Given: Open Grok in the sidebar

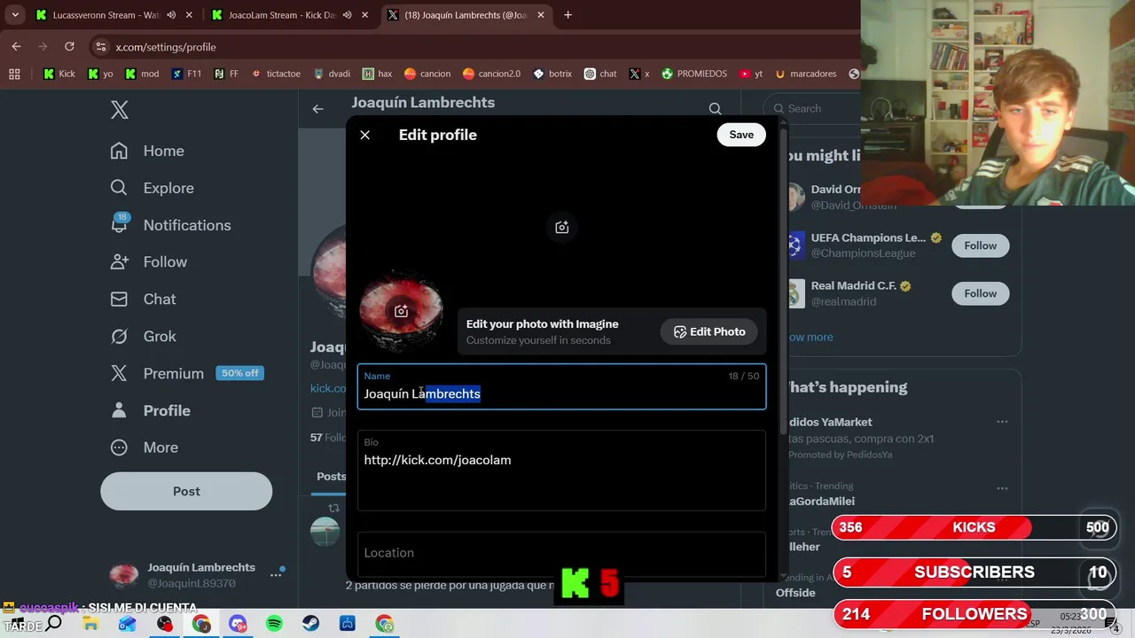Looking at the screenshot, I should click(x=143, y=337).
